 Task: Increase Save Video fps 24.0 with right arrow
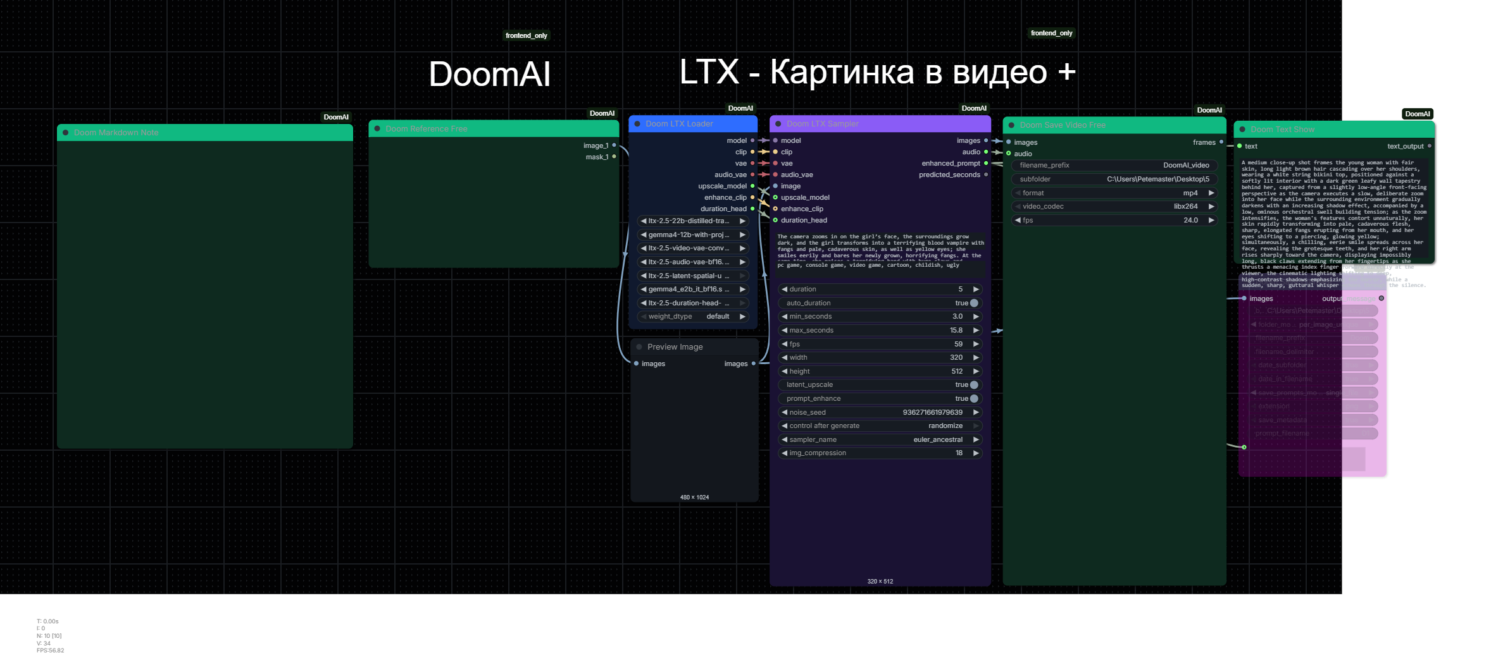pos(1211,220)
